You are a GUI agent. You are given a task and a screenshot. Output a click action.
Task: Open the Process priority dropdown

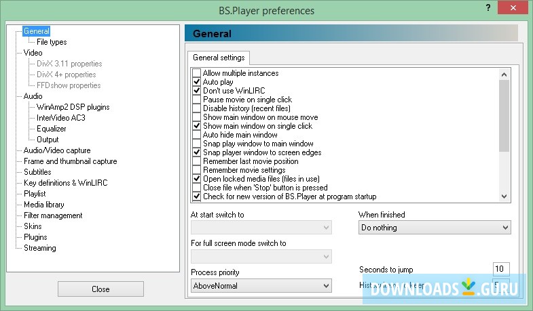click(261, 285)
